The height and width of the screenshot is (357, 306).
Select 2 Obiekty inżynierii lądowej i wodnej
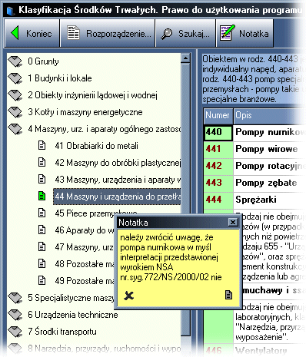(x=92, y=95)
